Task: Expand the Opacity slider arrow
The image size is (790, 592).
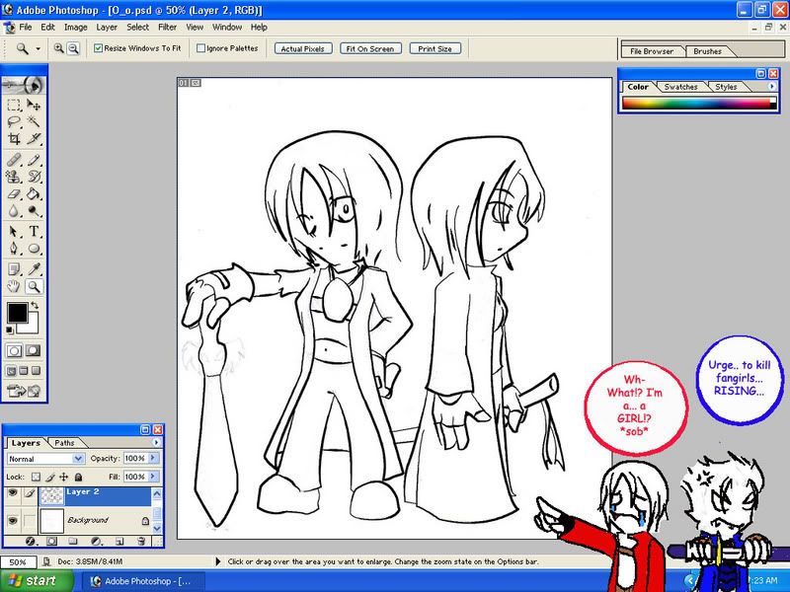Action: point(153,460)
